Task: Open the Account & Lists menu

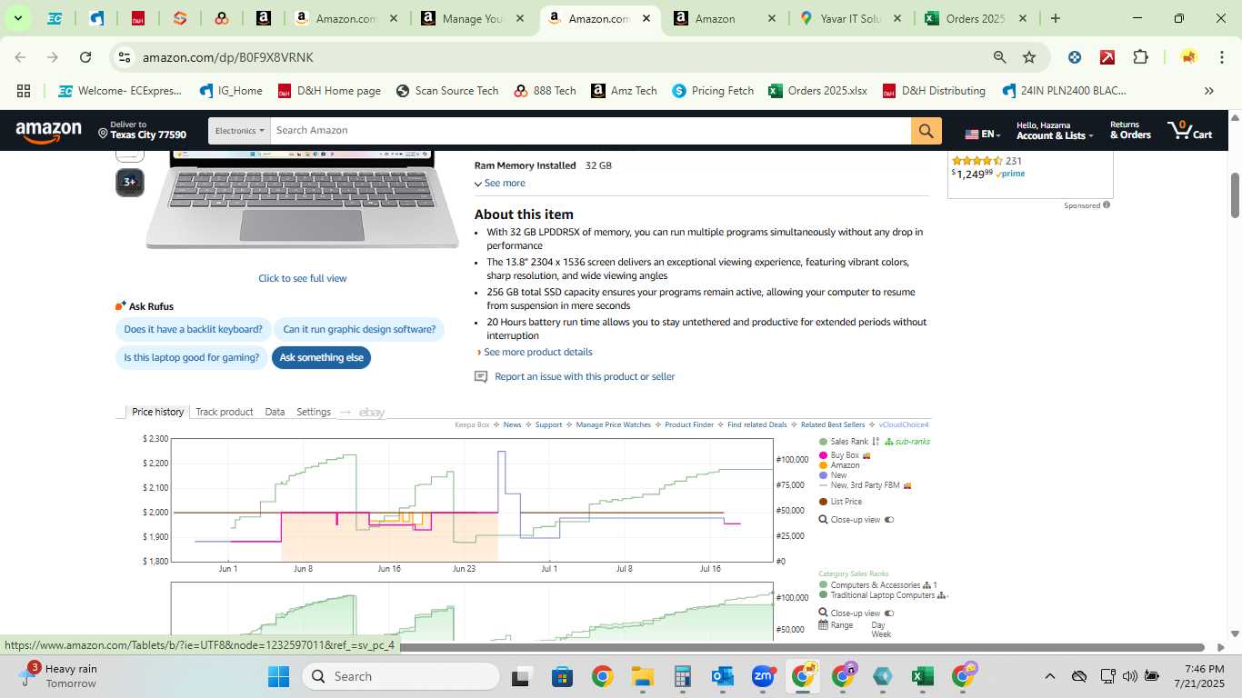Action: [x=1055, y=130]
